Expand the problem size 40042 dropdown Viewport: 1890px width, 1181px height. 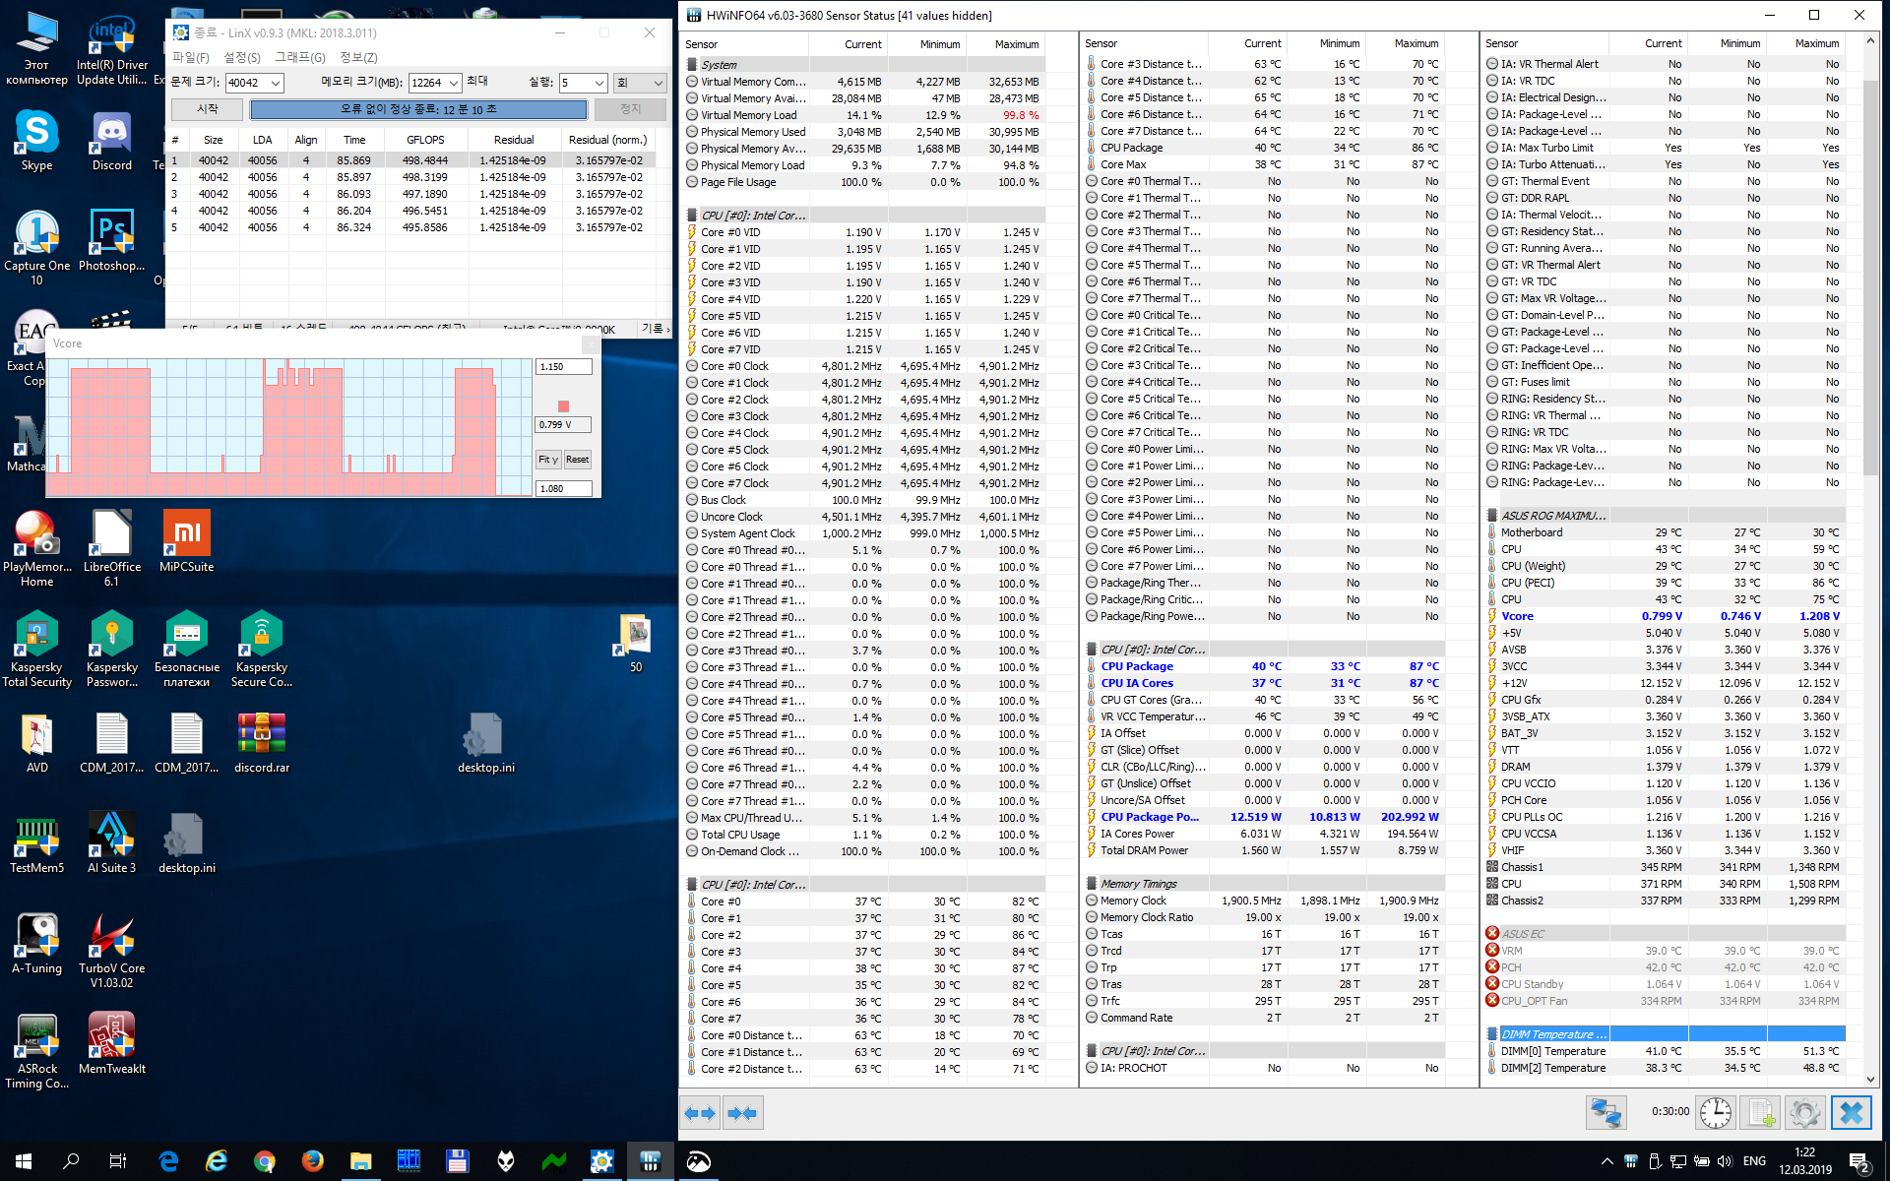tap(276, 83)
